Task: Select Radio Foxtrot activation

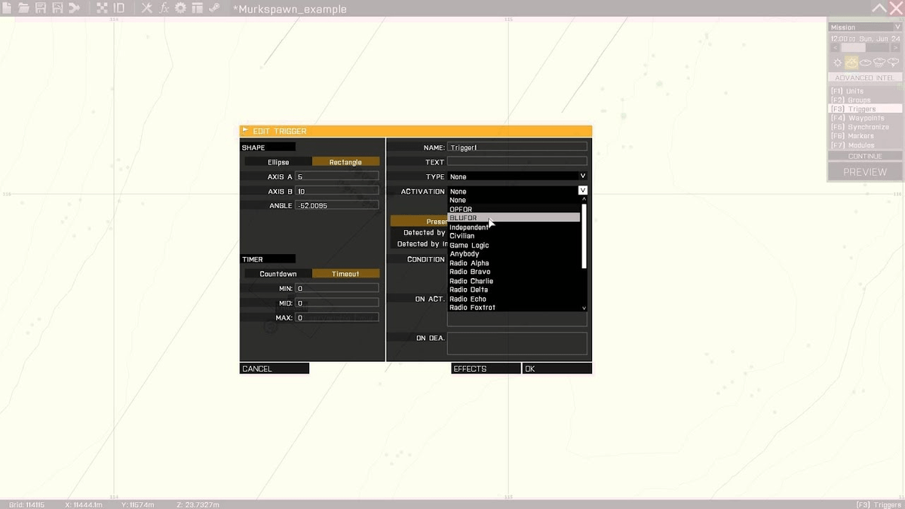Action: point(514,308)
